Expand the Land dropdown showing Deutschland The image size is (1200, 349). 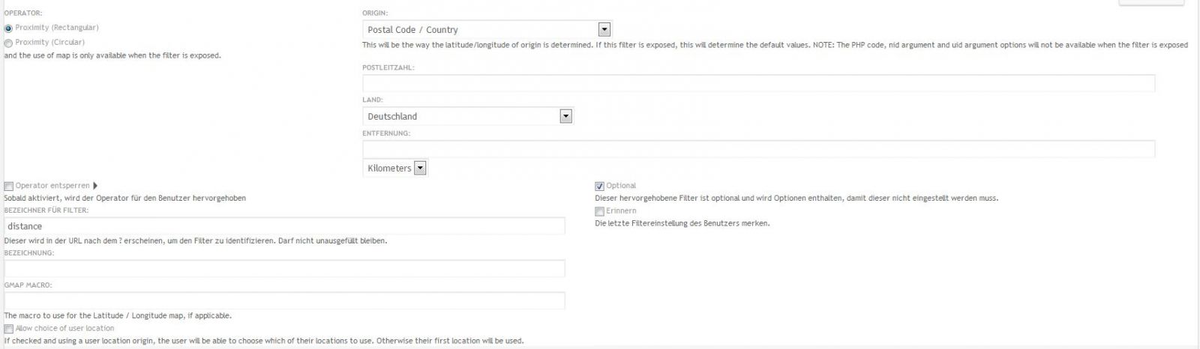[x=565, y=117]
